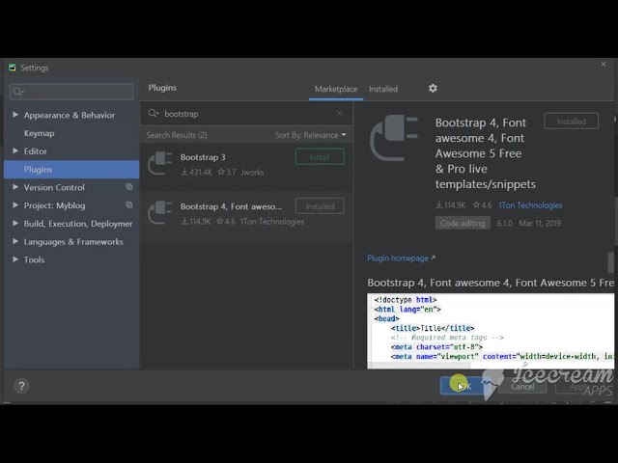Click the Jworks vendor name
This screenshot has height=463, width=618.
tap(252, 172)
